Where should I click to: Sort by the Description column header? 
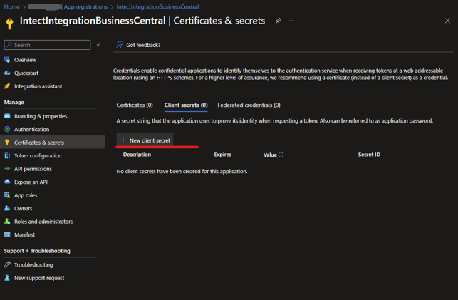point(137,155)
